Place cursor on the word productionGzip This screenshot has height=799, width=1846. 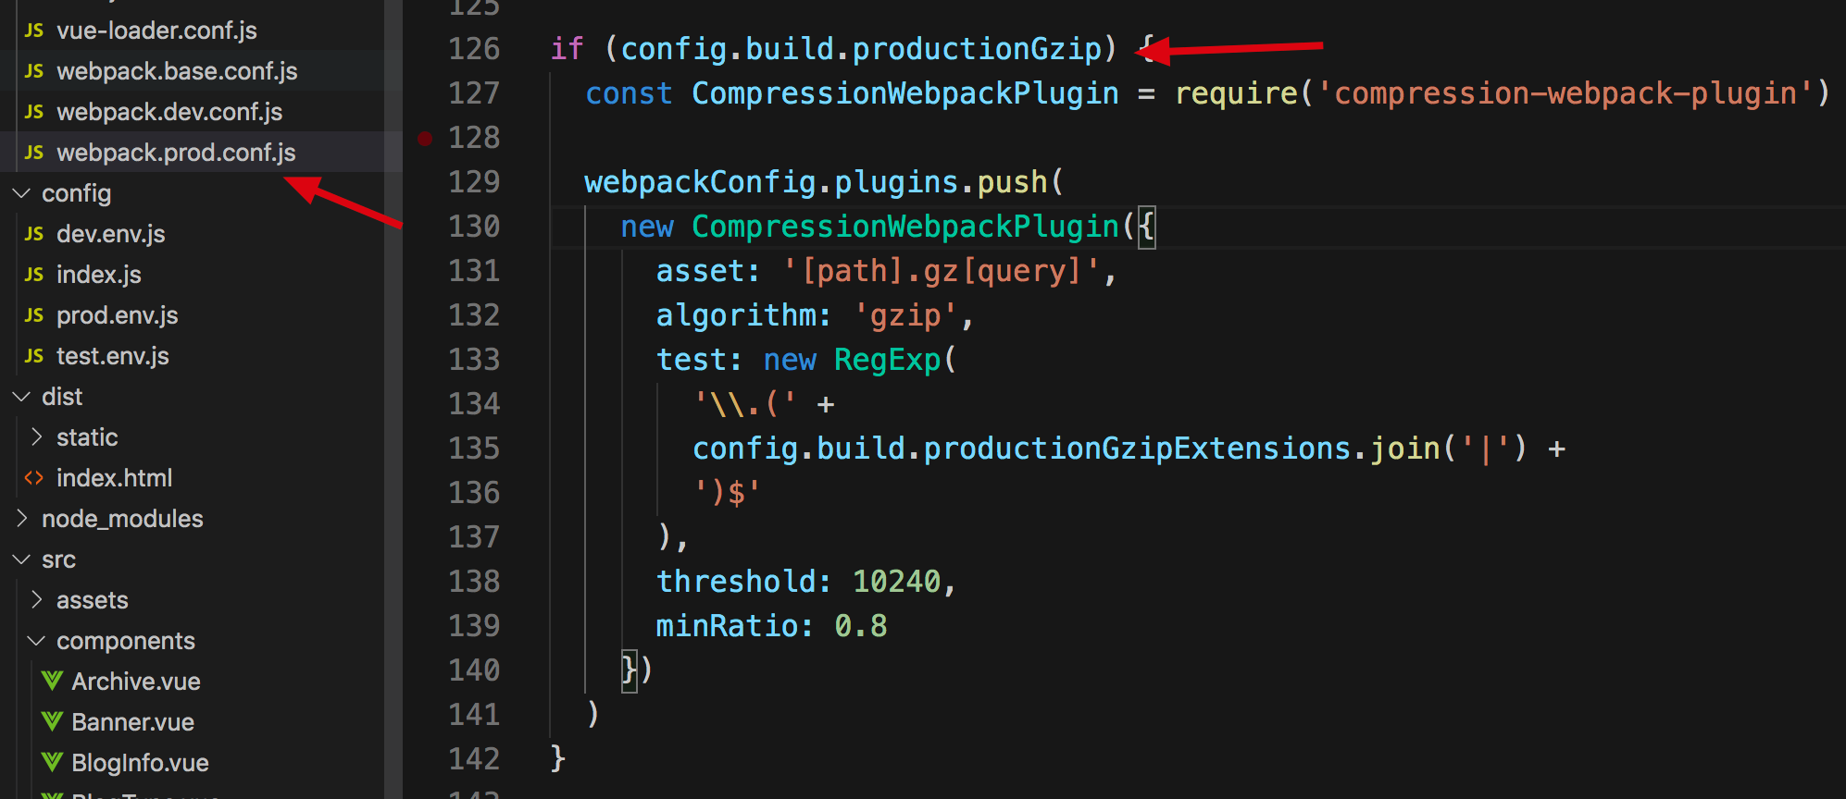(977, 48)
